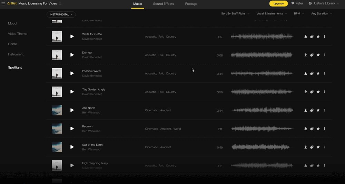
Task: Switch to the Footage tab
Action: (191, 4)
